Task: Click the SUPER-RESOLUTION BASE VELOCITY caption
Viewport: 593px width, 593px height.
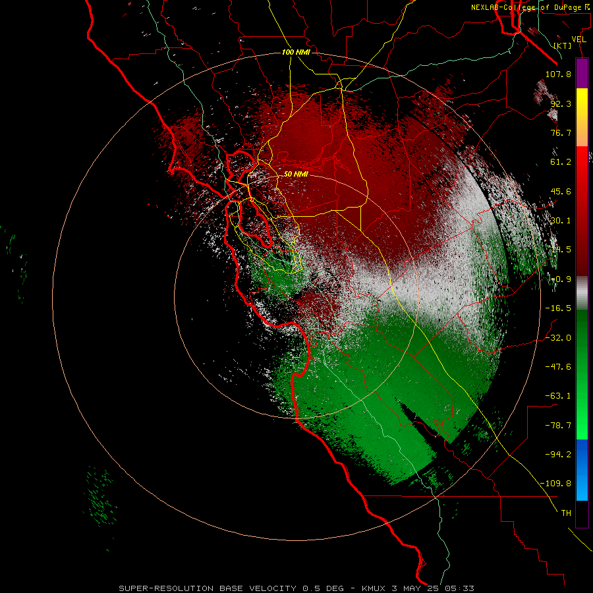Action: pos(296,588)
